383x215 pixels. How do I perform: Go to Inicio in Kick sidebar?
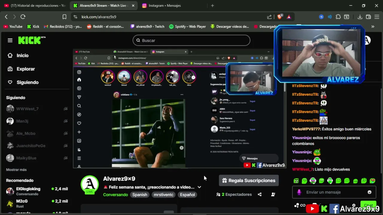pyautogui.click(x=18, y=56)
